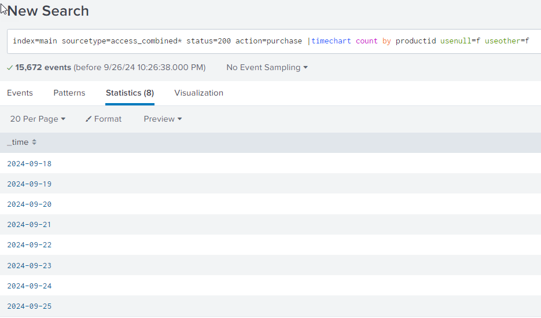Viewport: 541px width, 318px height.
Task: Click the 2024-09-21 date link
Action: (29, 225)
